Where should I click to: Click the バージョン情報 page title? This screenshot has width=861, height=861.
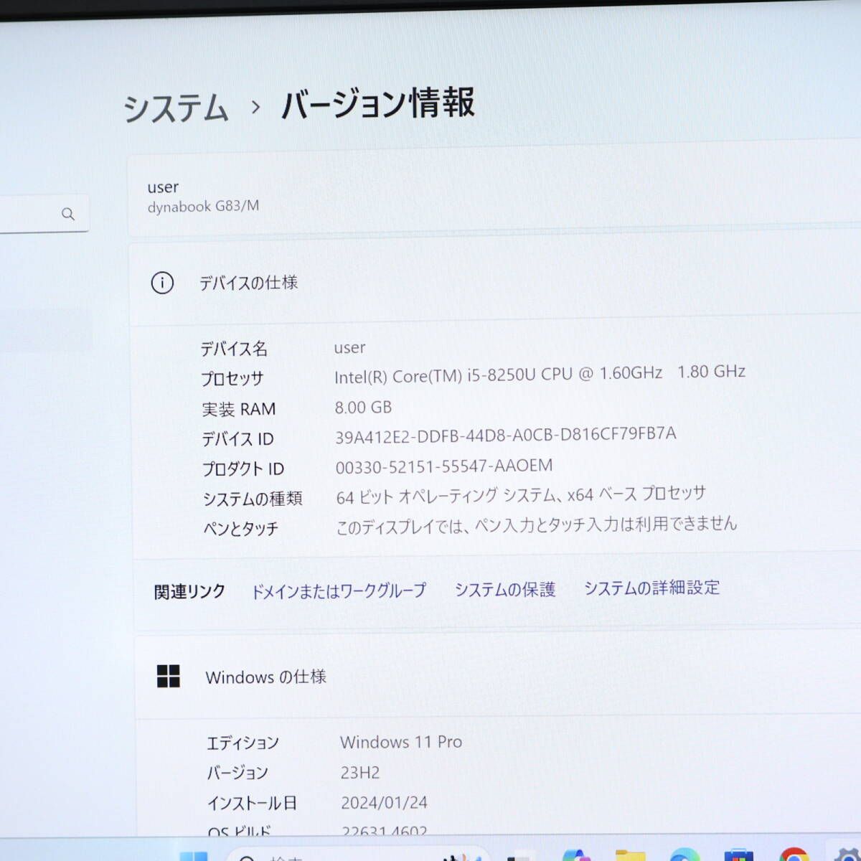(377, 103)
